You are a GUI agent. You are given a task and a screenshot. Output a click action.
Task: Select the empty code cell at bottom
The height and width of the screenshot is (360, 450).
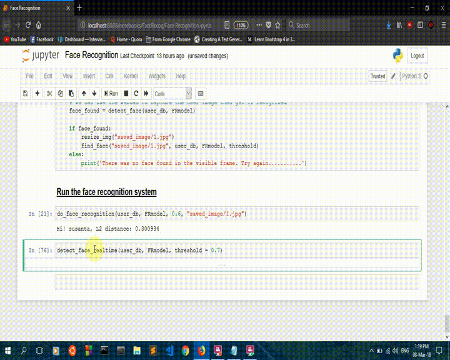237,282
